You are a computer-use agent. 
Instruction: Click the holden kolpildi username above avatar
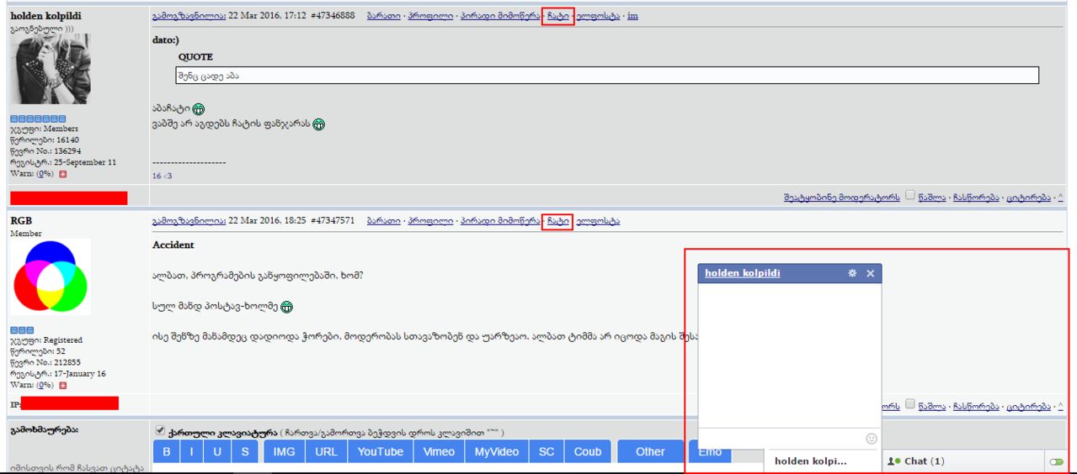(x=46, y=15)
